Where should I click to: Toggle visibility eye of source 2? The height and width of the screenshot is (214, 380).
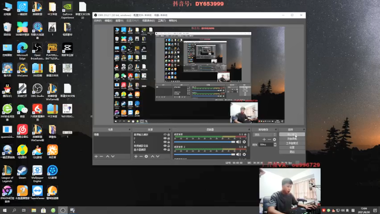pyautogui.click(x=165, y=139)
